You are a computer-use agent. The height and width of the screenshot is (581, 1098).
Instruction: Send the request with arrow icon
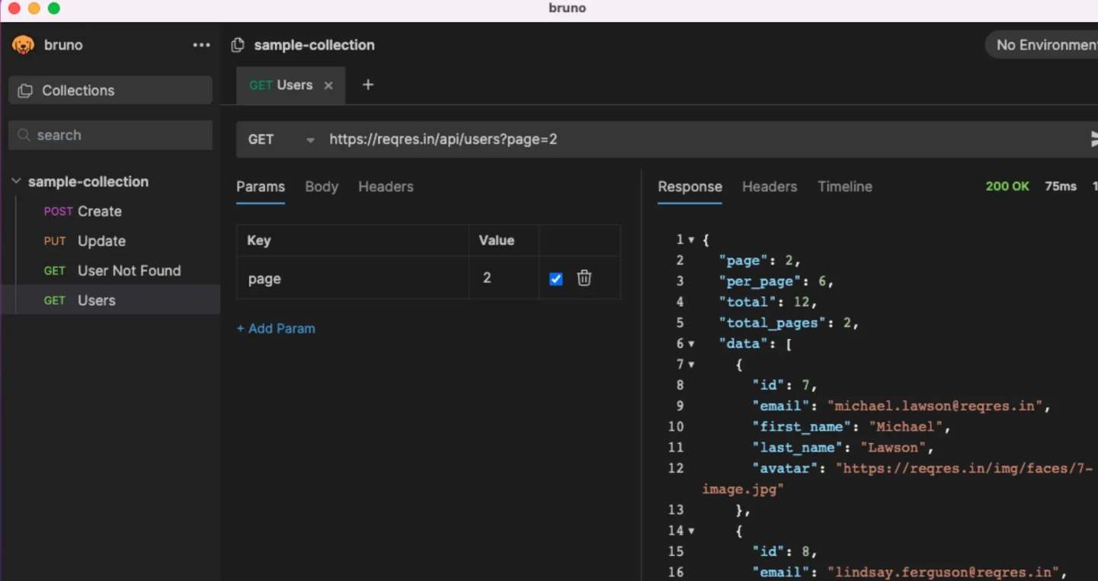[x=1093, y=139]
